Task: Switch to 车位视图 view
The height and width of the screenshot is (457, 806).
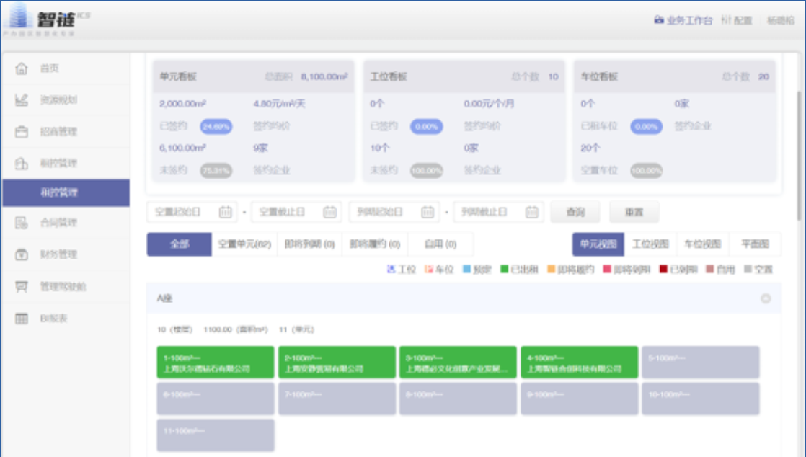Action: pos(703,244)
